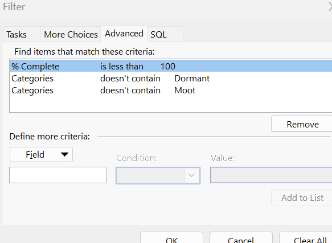
Task: Select the % Complete is less than 100 criterion
Action: coord(171,66)
